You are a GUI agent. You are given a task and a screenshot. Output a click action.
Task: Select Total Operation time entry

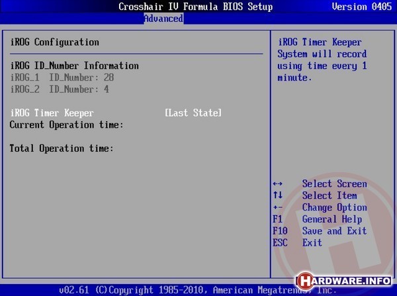point(62,148)
